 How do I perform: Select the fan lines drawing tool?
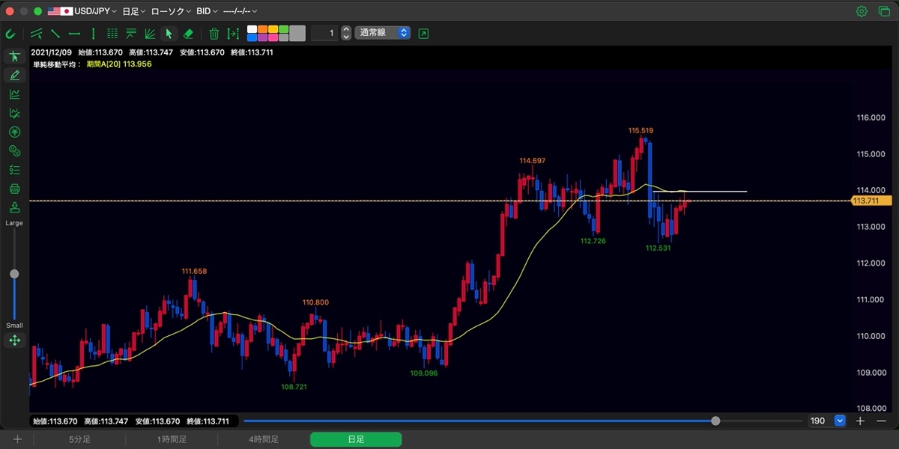point(150,34)
